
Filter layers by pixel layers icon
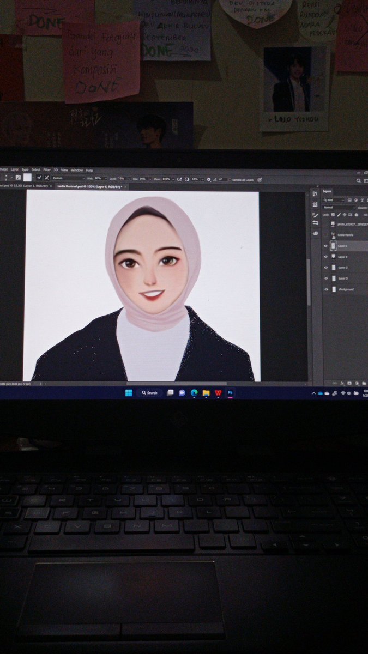[349, 200]
